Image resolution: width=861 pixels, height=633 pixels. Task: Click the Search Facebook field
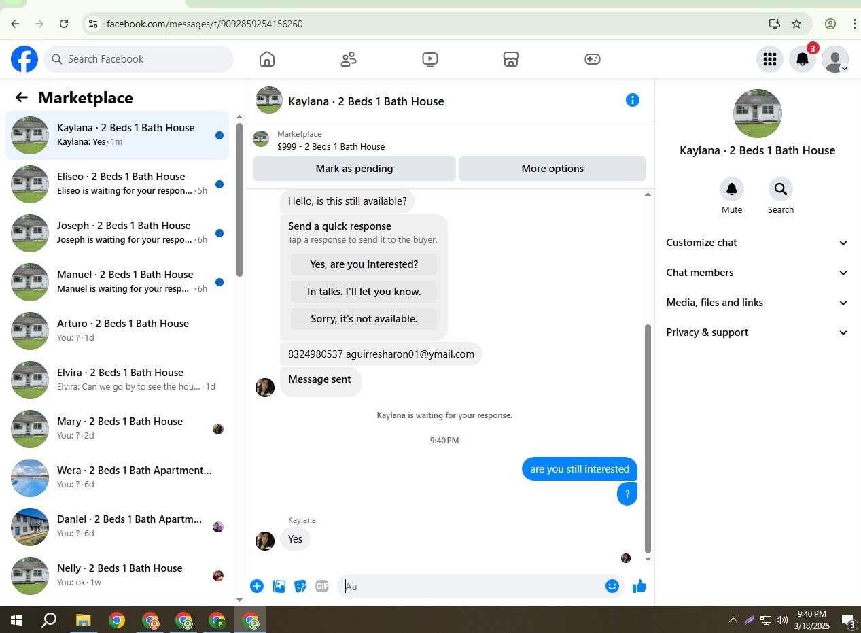pos(139,59)
